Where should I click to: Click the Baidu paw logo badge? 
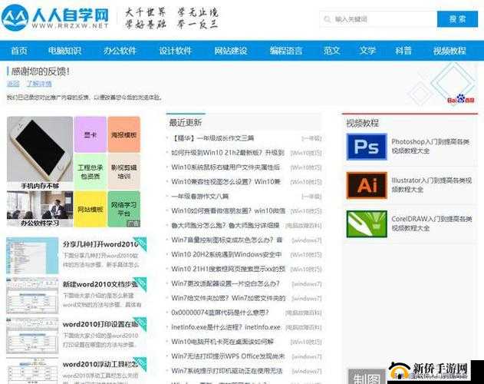click(461, 99)
